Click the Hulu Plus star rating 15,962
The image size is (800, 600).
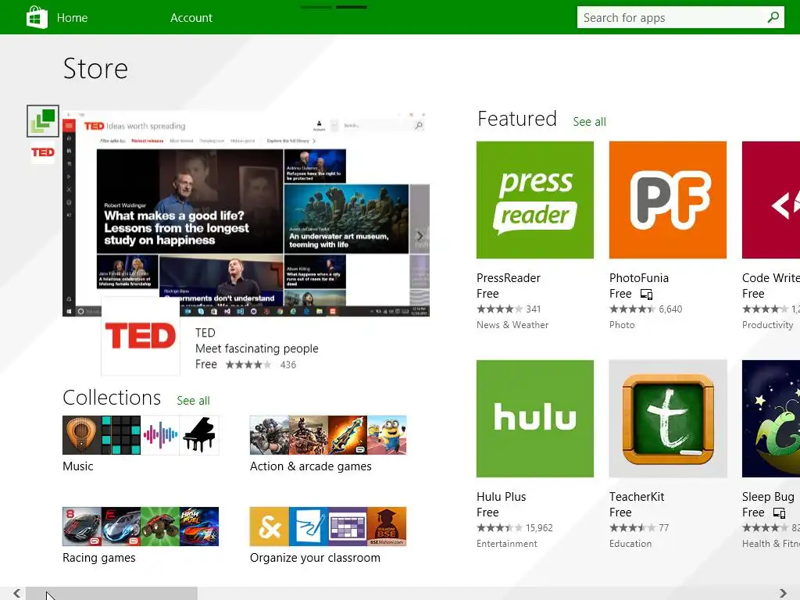click(514, 528)
